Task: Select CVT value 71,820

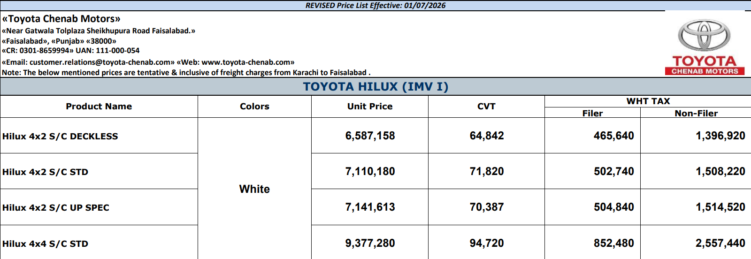Action: pos(487,172)
